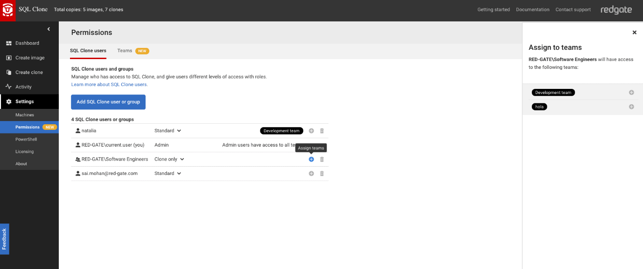Open Learn more about SQL Clone users link
This screenshot has height=269, width=643.
click(x=110, y=85)
